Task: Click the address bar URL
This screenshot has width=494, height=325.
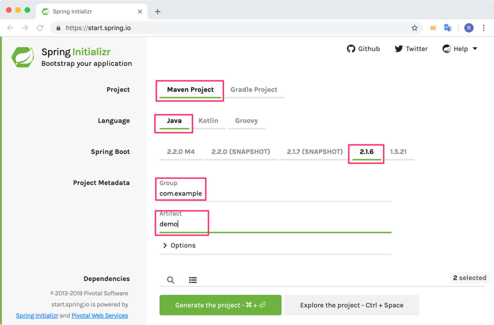Action: coord(98,28)
